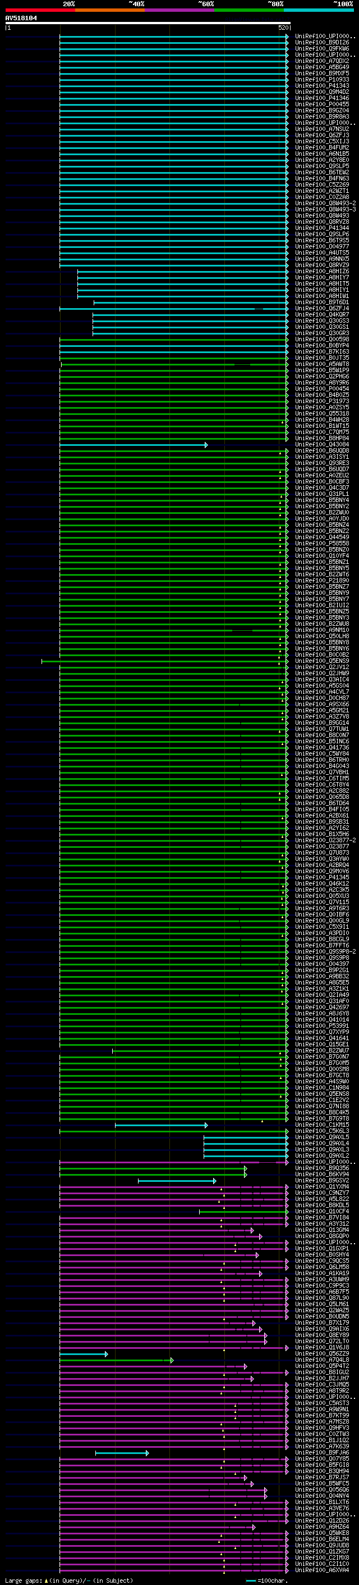Open hit UniRef100_P10933
This screenshot has height=1585, width=359.
pos(322,80)
